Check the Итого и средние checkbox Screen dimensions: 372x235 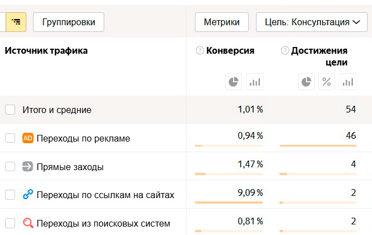click(10, 110)
